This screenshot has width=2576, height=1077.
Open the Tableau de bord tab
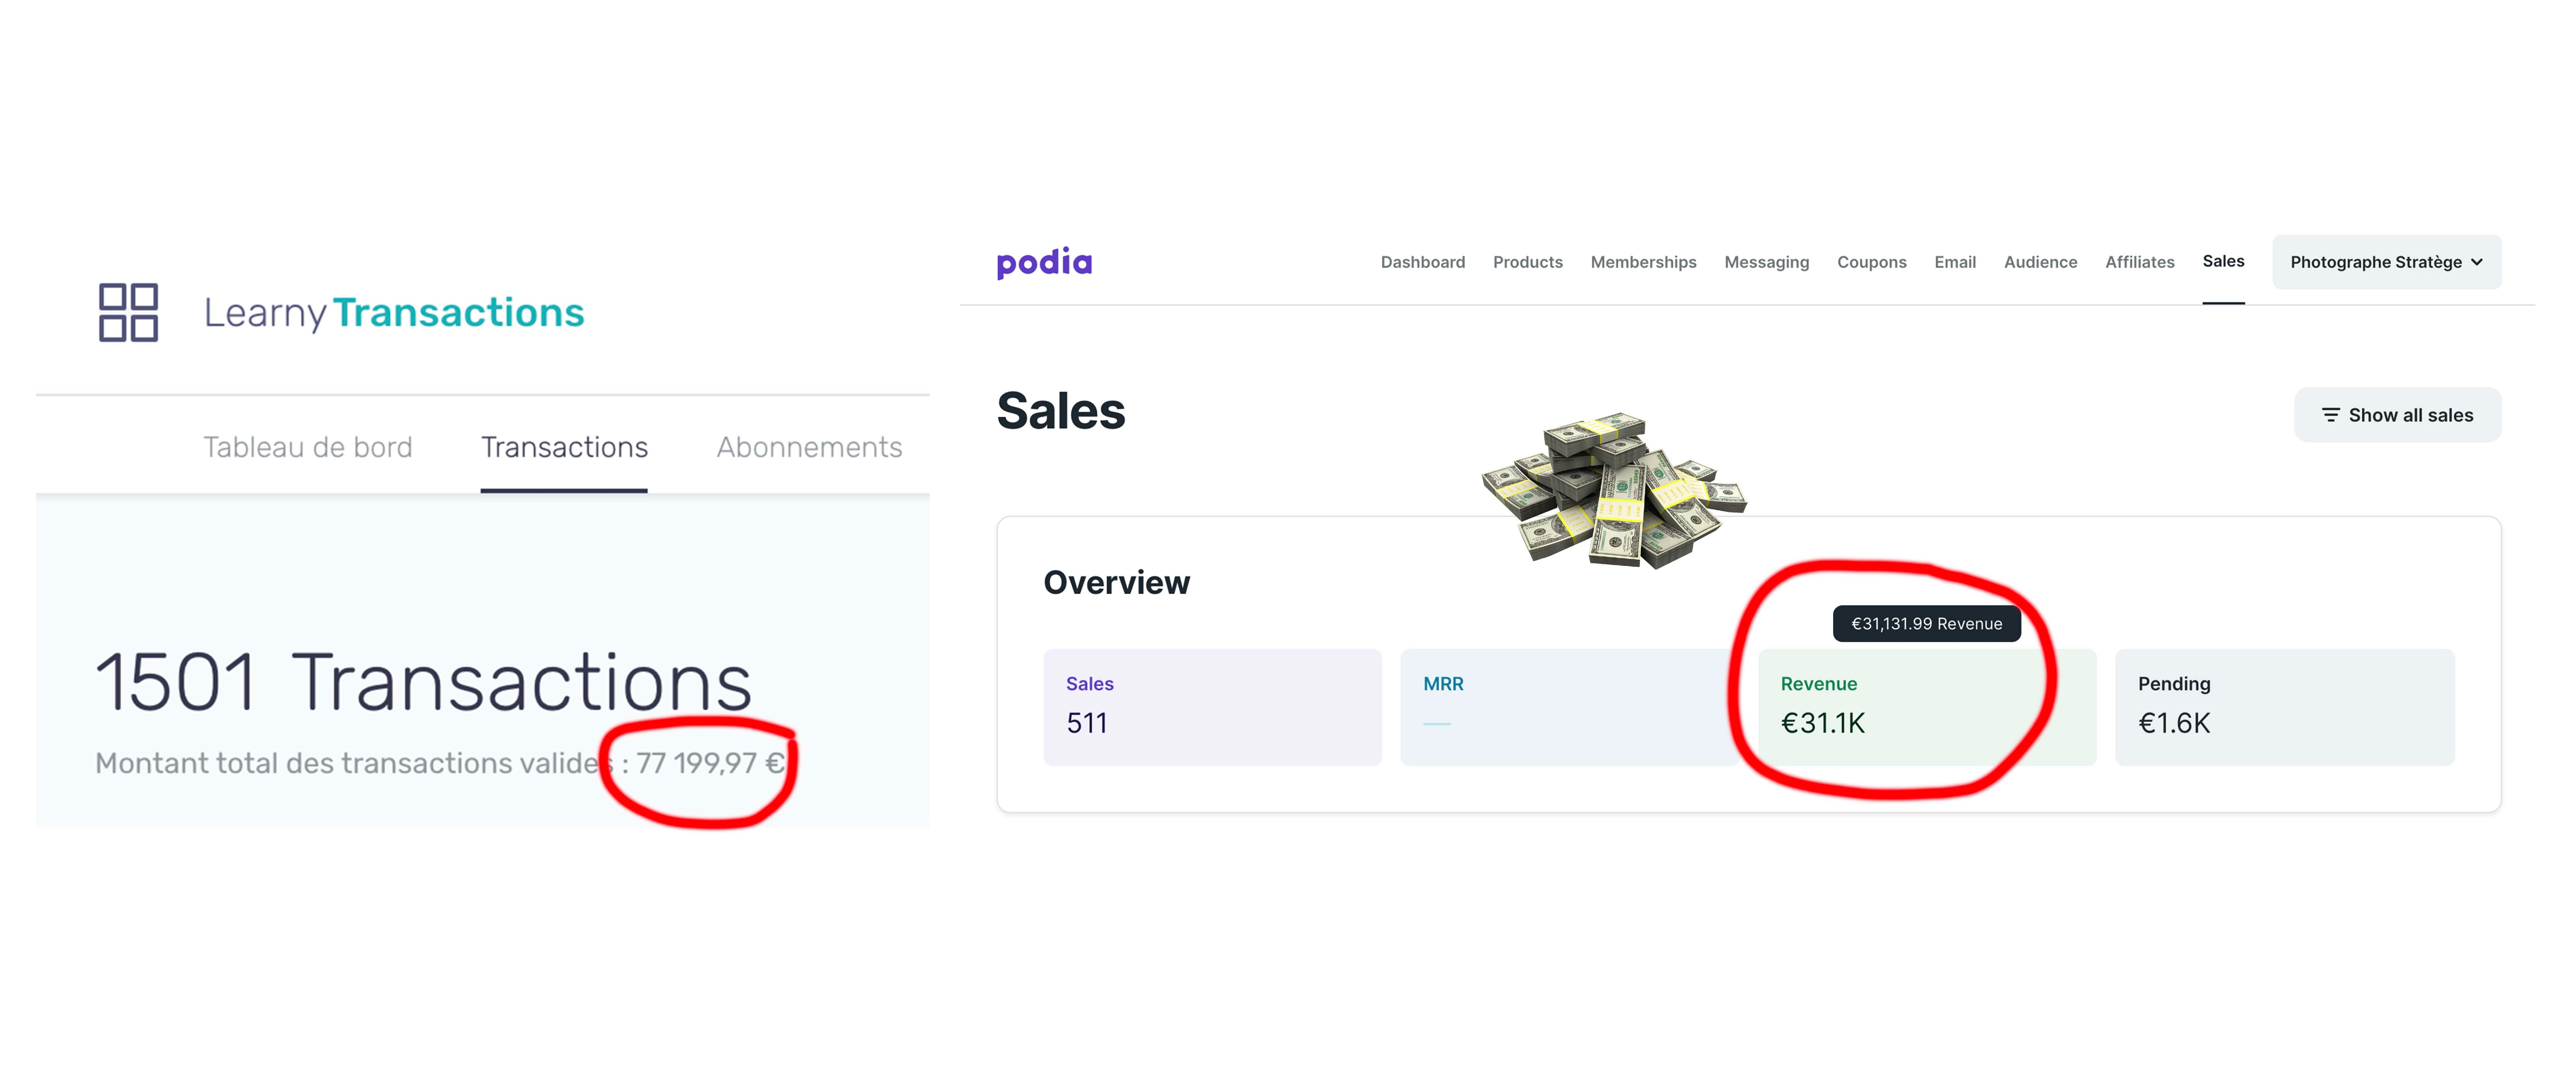coord(308,447)
